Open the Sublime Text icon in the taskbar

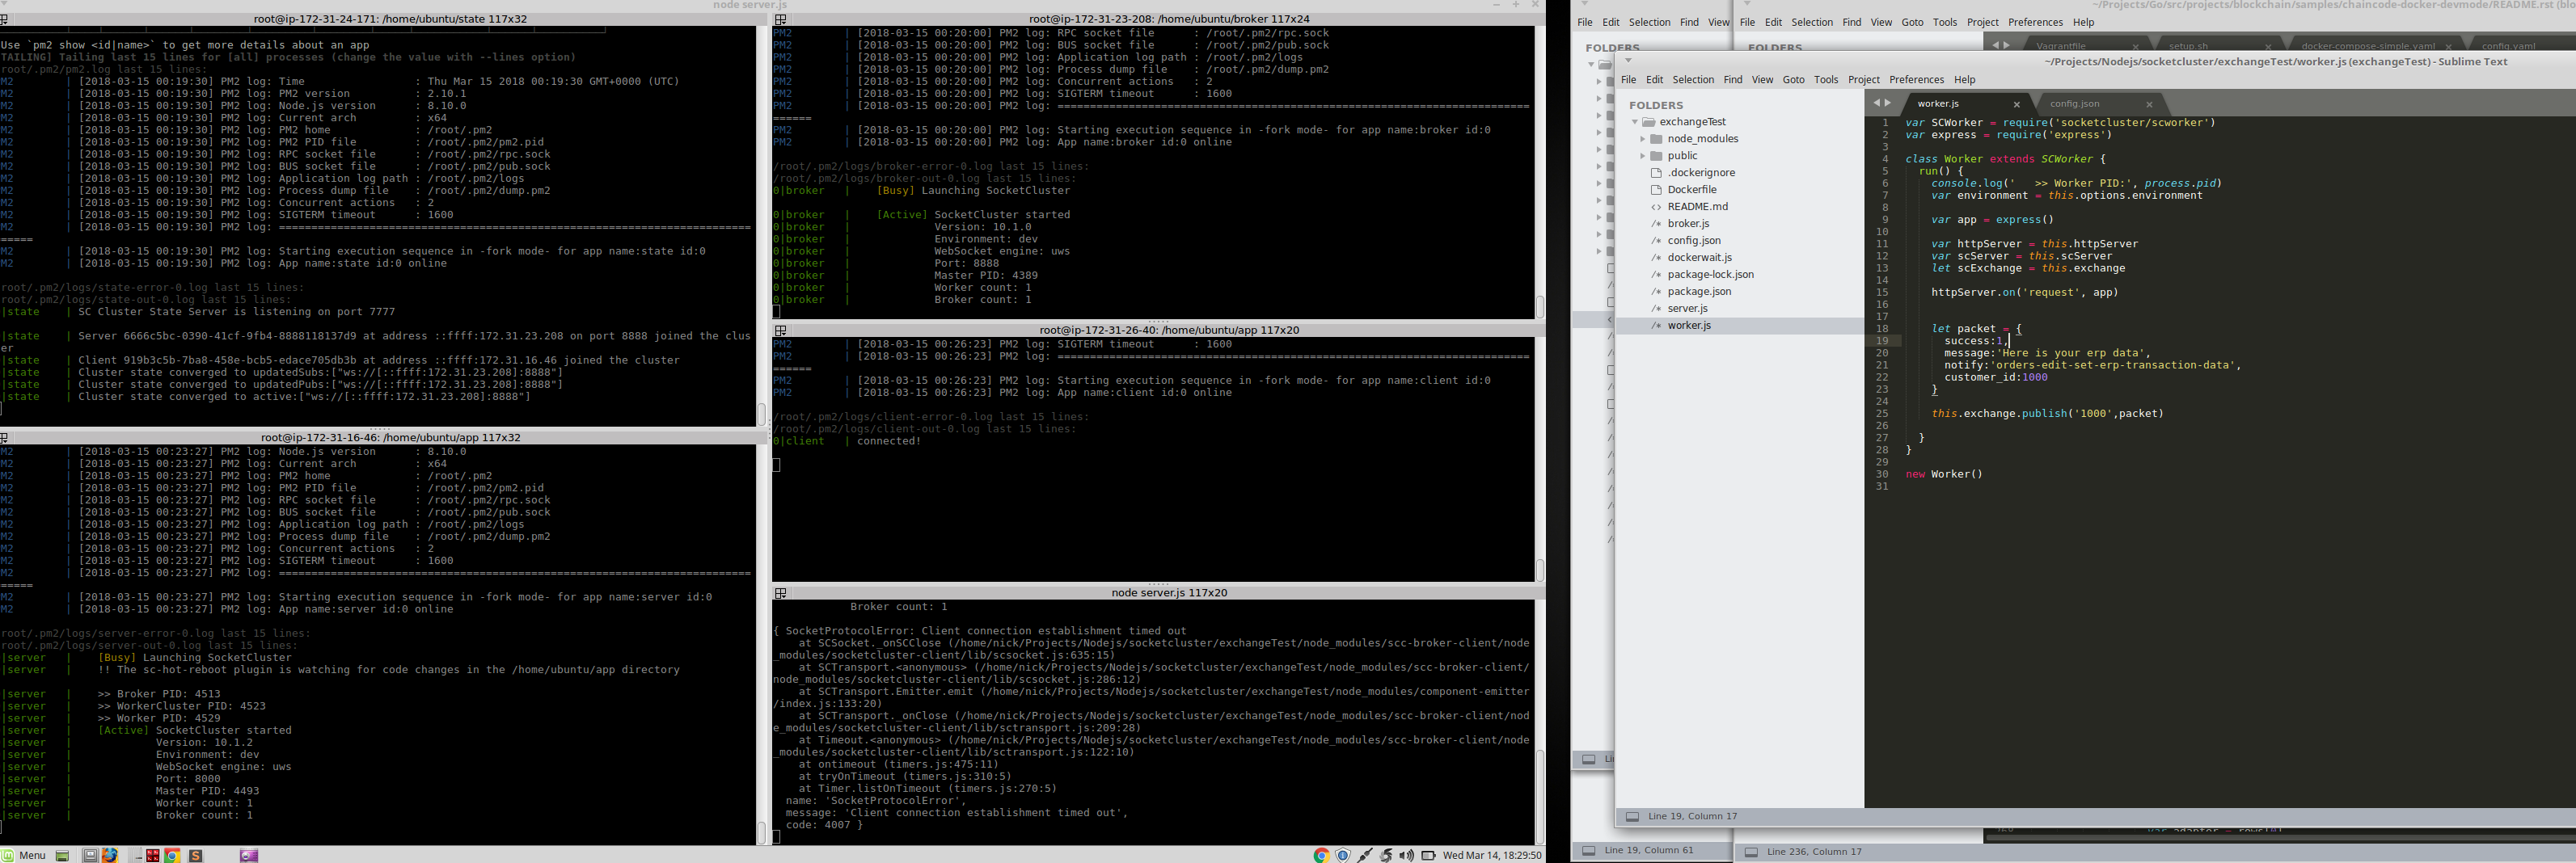(x=196, y=855)
